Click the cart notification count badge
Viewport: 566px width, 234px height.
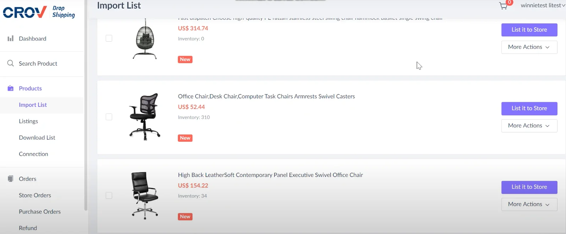pos(509,2)
